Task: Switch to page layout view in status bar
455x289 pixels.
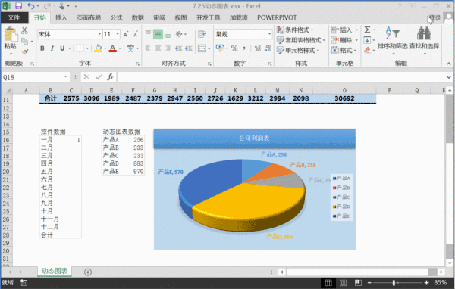Action: coord(343,283)
